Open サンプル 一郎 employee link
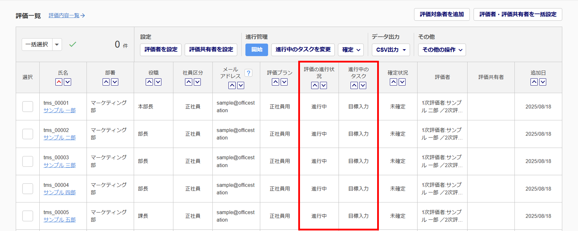The width and height of the screenshot is (578, 231). click(60, 110)
